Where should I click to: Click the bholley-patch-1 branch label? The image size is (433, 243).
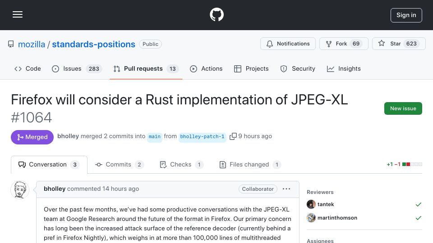point(202,137)
